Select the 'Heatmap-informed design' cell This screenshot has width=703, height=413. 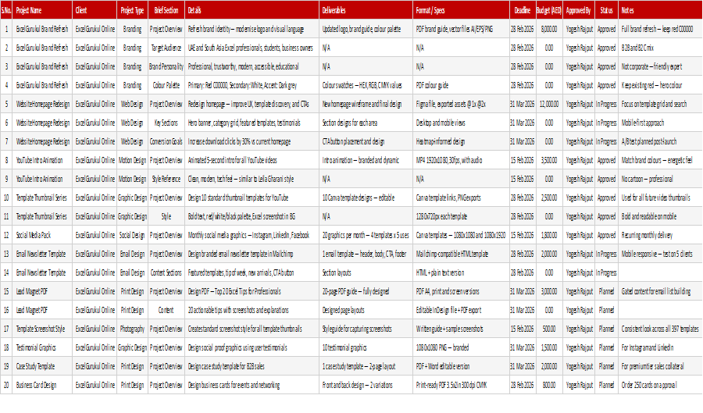pyautogui.click(x=461, y=141)
